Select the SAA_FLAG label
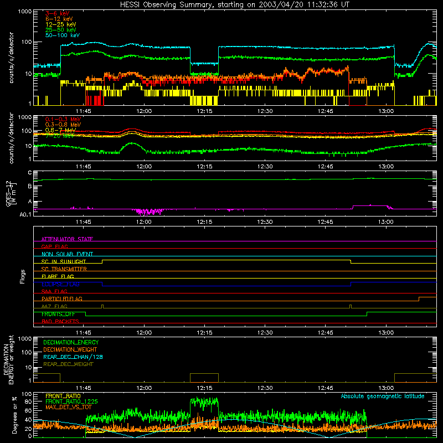 (54, 291)
